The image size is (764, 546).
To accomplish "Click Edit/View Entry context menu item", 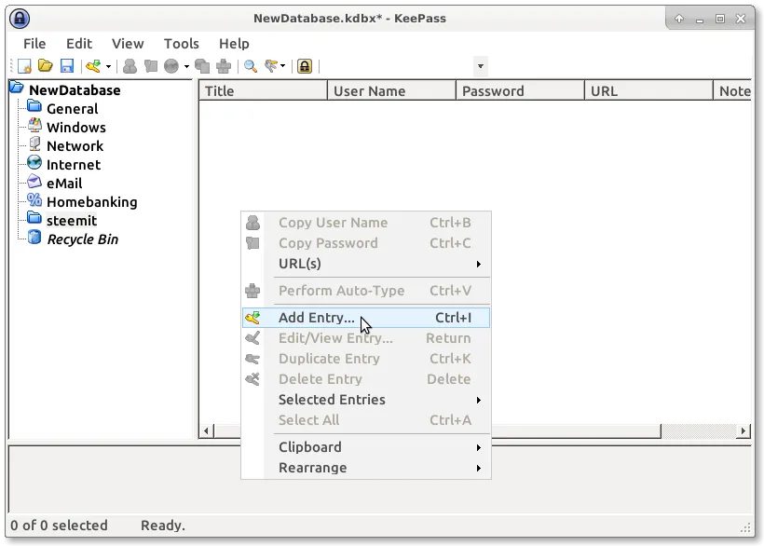I will click(x=366, y=338).
